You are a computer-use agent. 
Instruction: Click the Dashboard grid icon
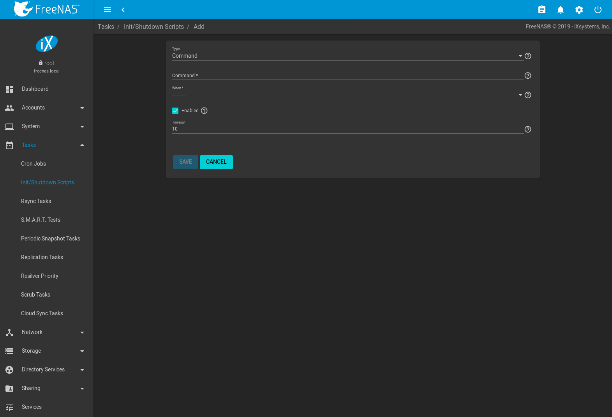(9, 89)
